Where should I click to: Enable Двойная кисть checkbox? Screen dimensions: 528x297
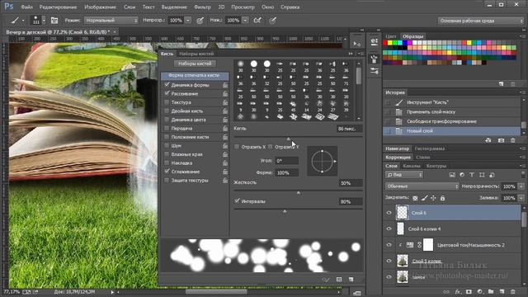coord(167,111)
